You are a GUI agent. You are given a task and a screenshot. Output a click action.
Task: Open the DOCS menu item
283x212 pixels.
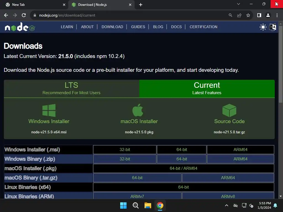click(x=176, y=27)
